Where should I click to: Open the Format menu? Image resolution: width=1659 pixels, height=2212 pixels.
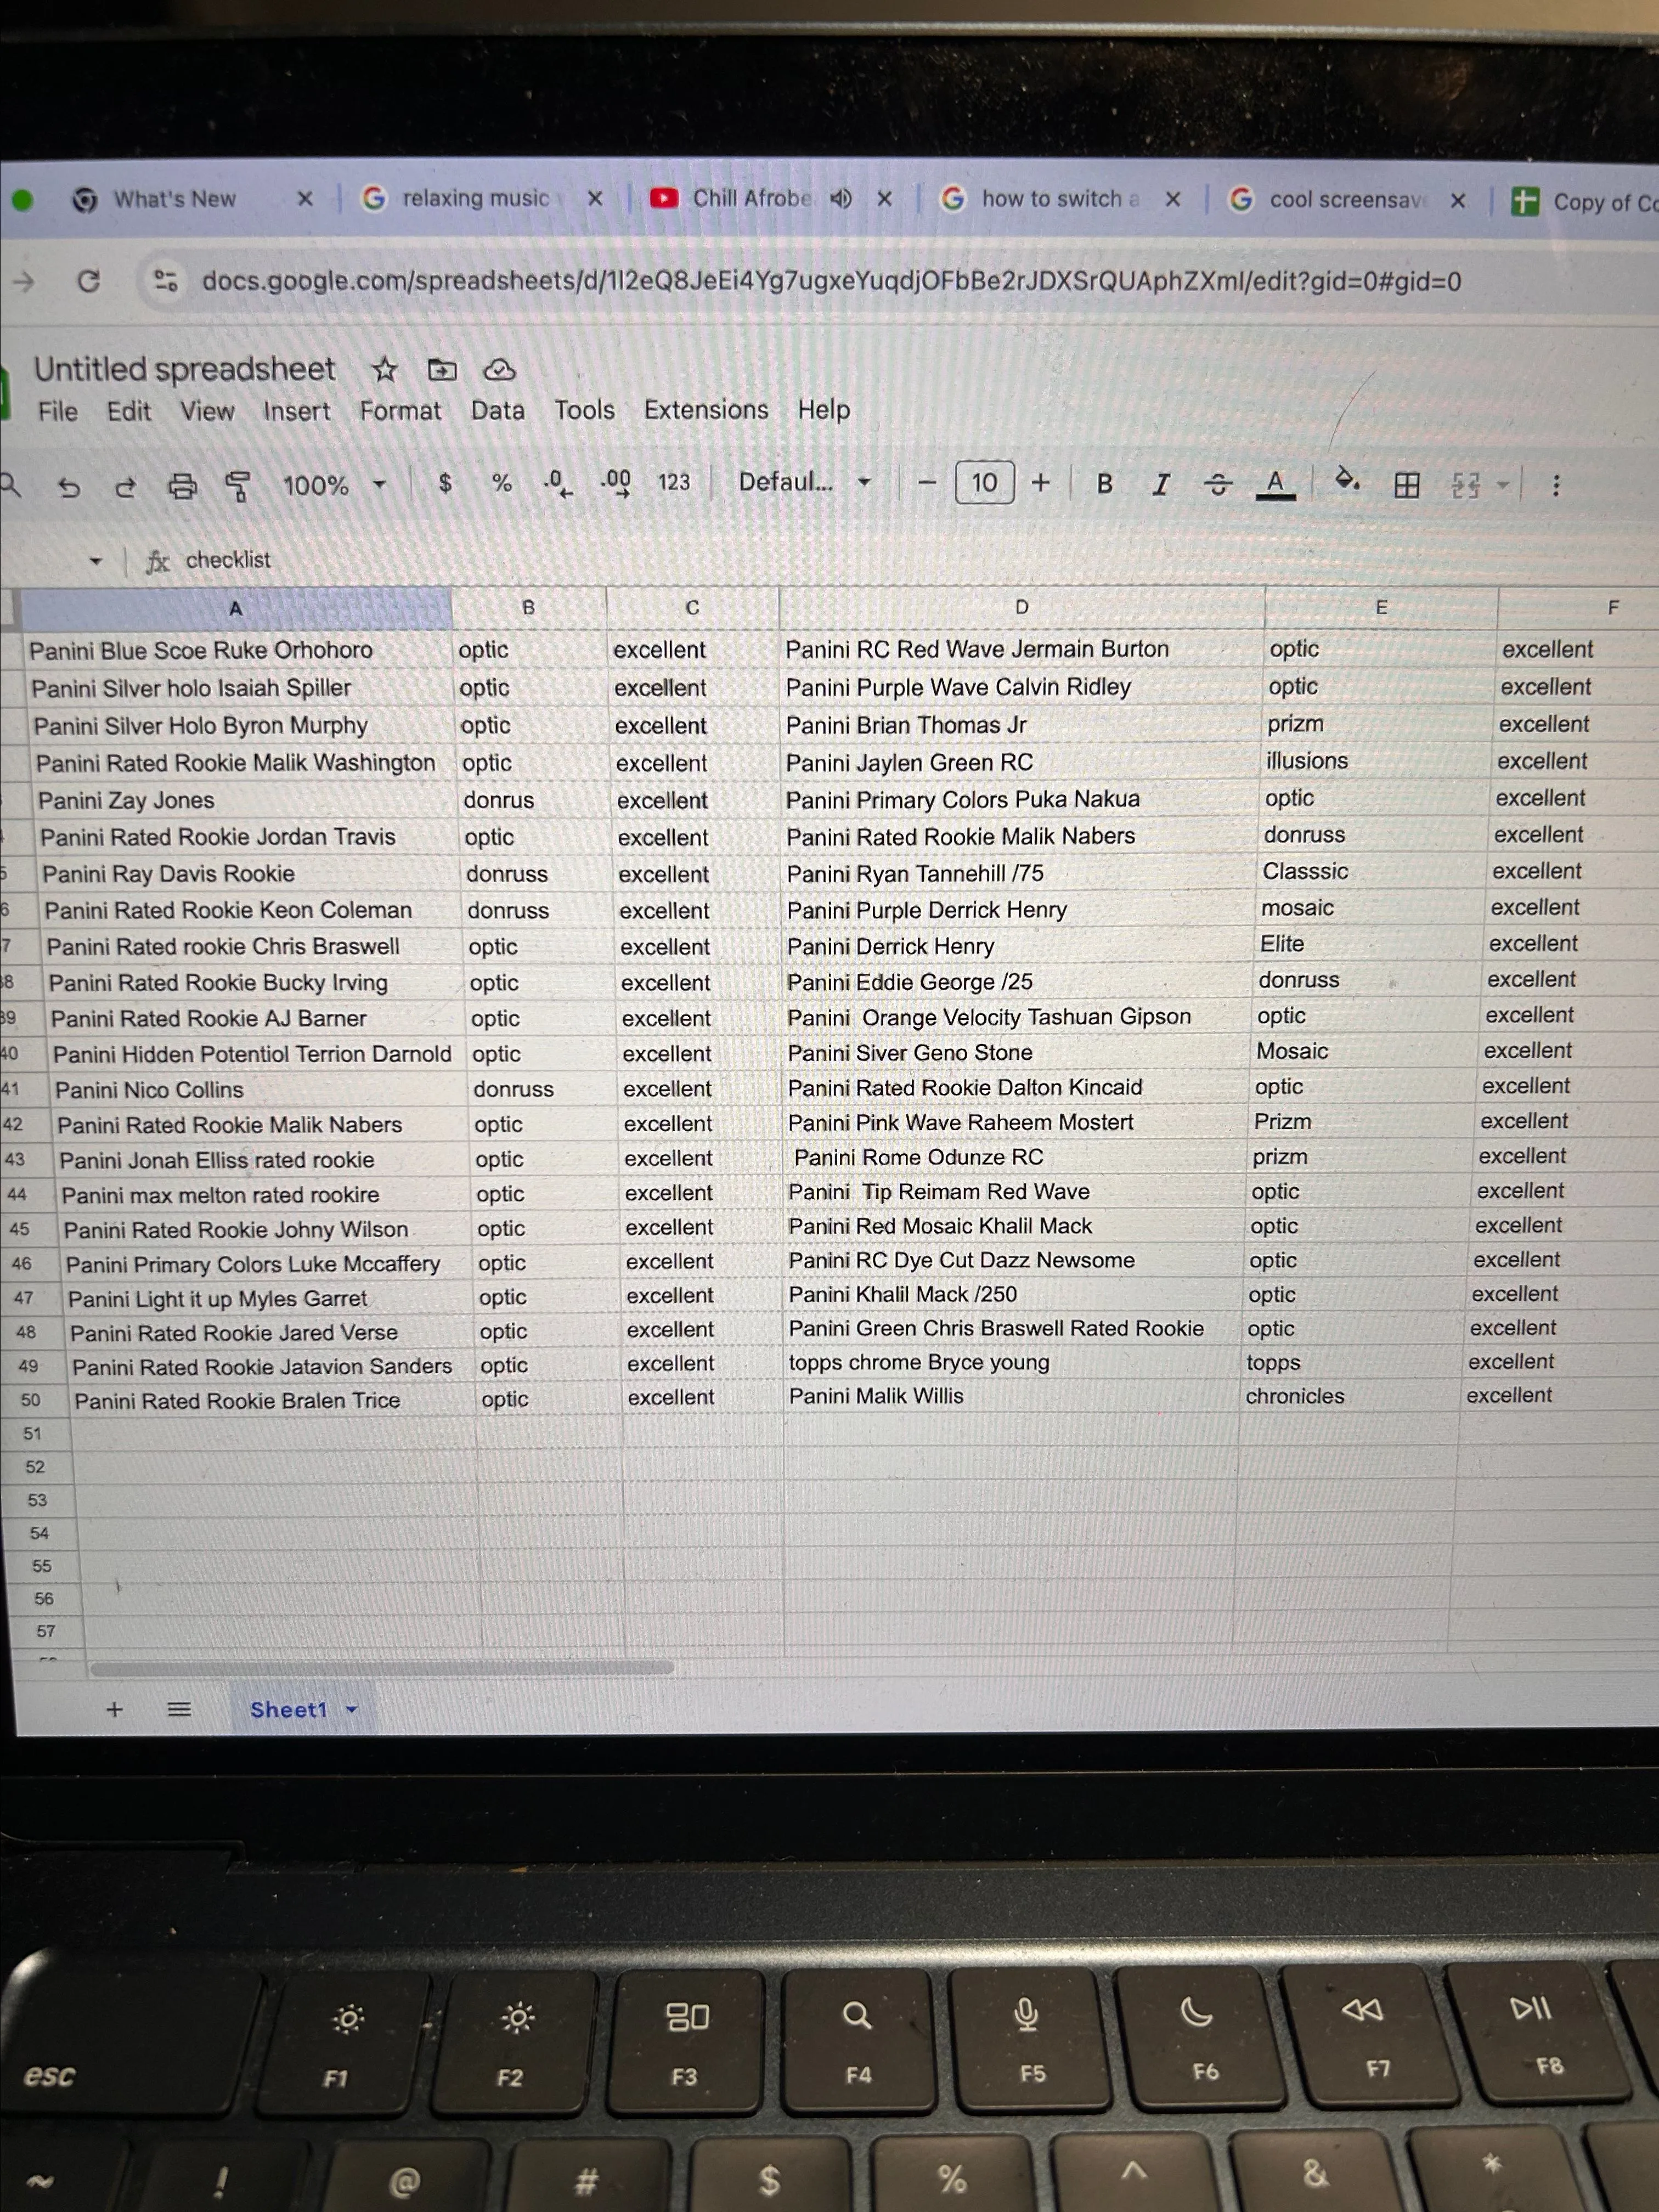(x=400, y=411)
